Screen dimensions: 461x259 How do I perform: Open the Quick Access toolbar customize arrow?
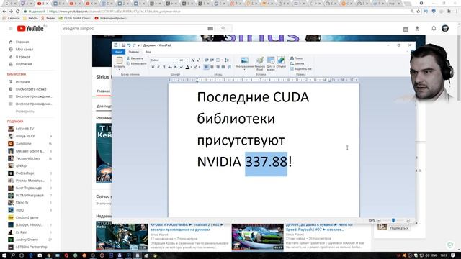coord(139,45)
